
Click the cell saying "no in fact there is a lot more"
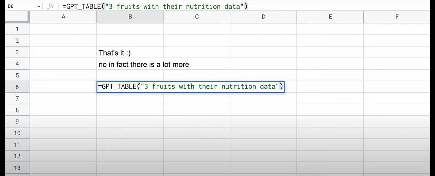tap(143, 64)
